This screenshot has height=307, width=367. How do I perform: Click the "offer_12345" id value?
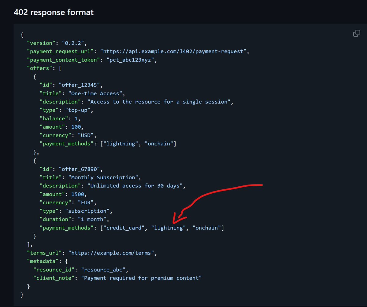[x=80, y=85]
